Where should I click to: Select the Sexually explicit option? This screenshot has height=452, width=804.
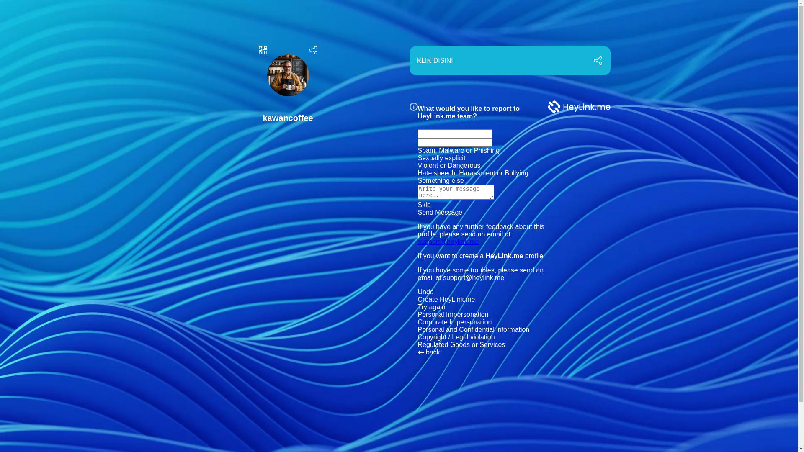pos(441,158)
